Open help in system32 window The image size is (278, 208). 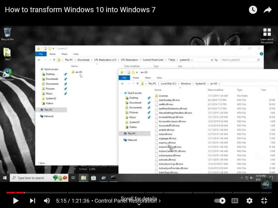tap(261, 54)
